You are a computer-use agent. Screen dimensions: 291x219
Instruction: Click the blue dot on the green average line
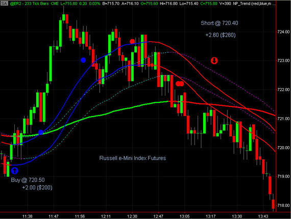coord(41,132)
